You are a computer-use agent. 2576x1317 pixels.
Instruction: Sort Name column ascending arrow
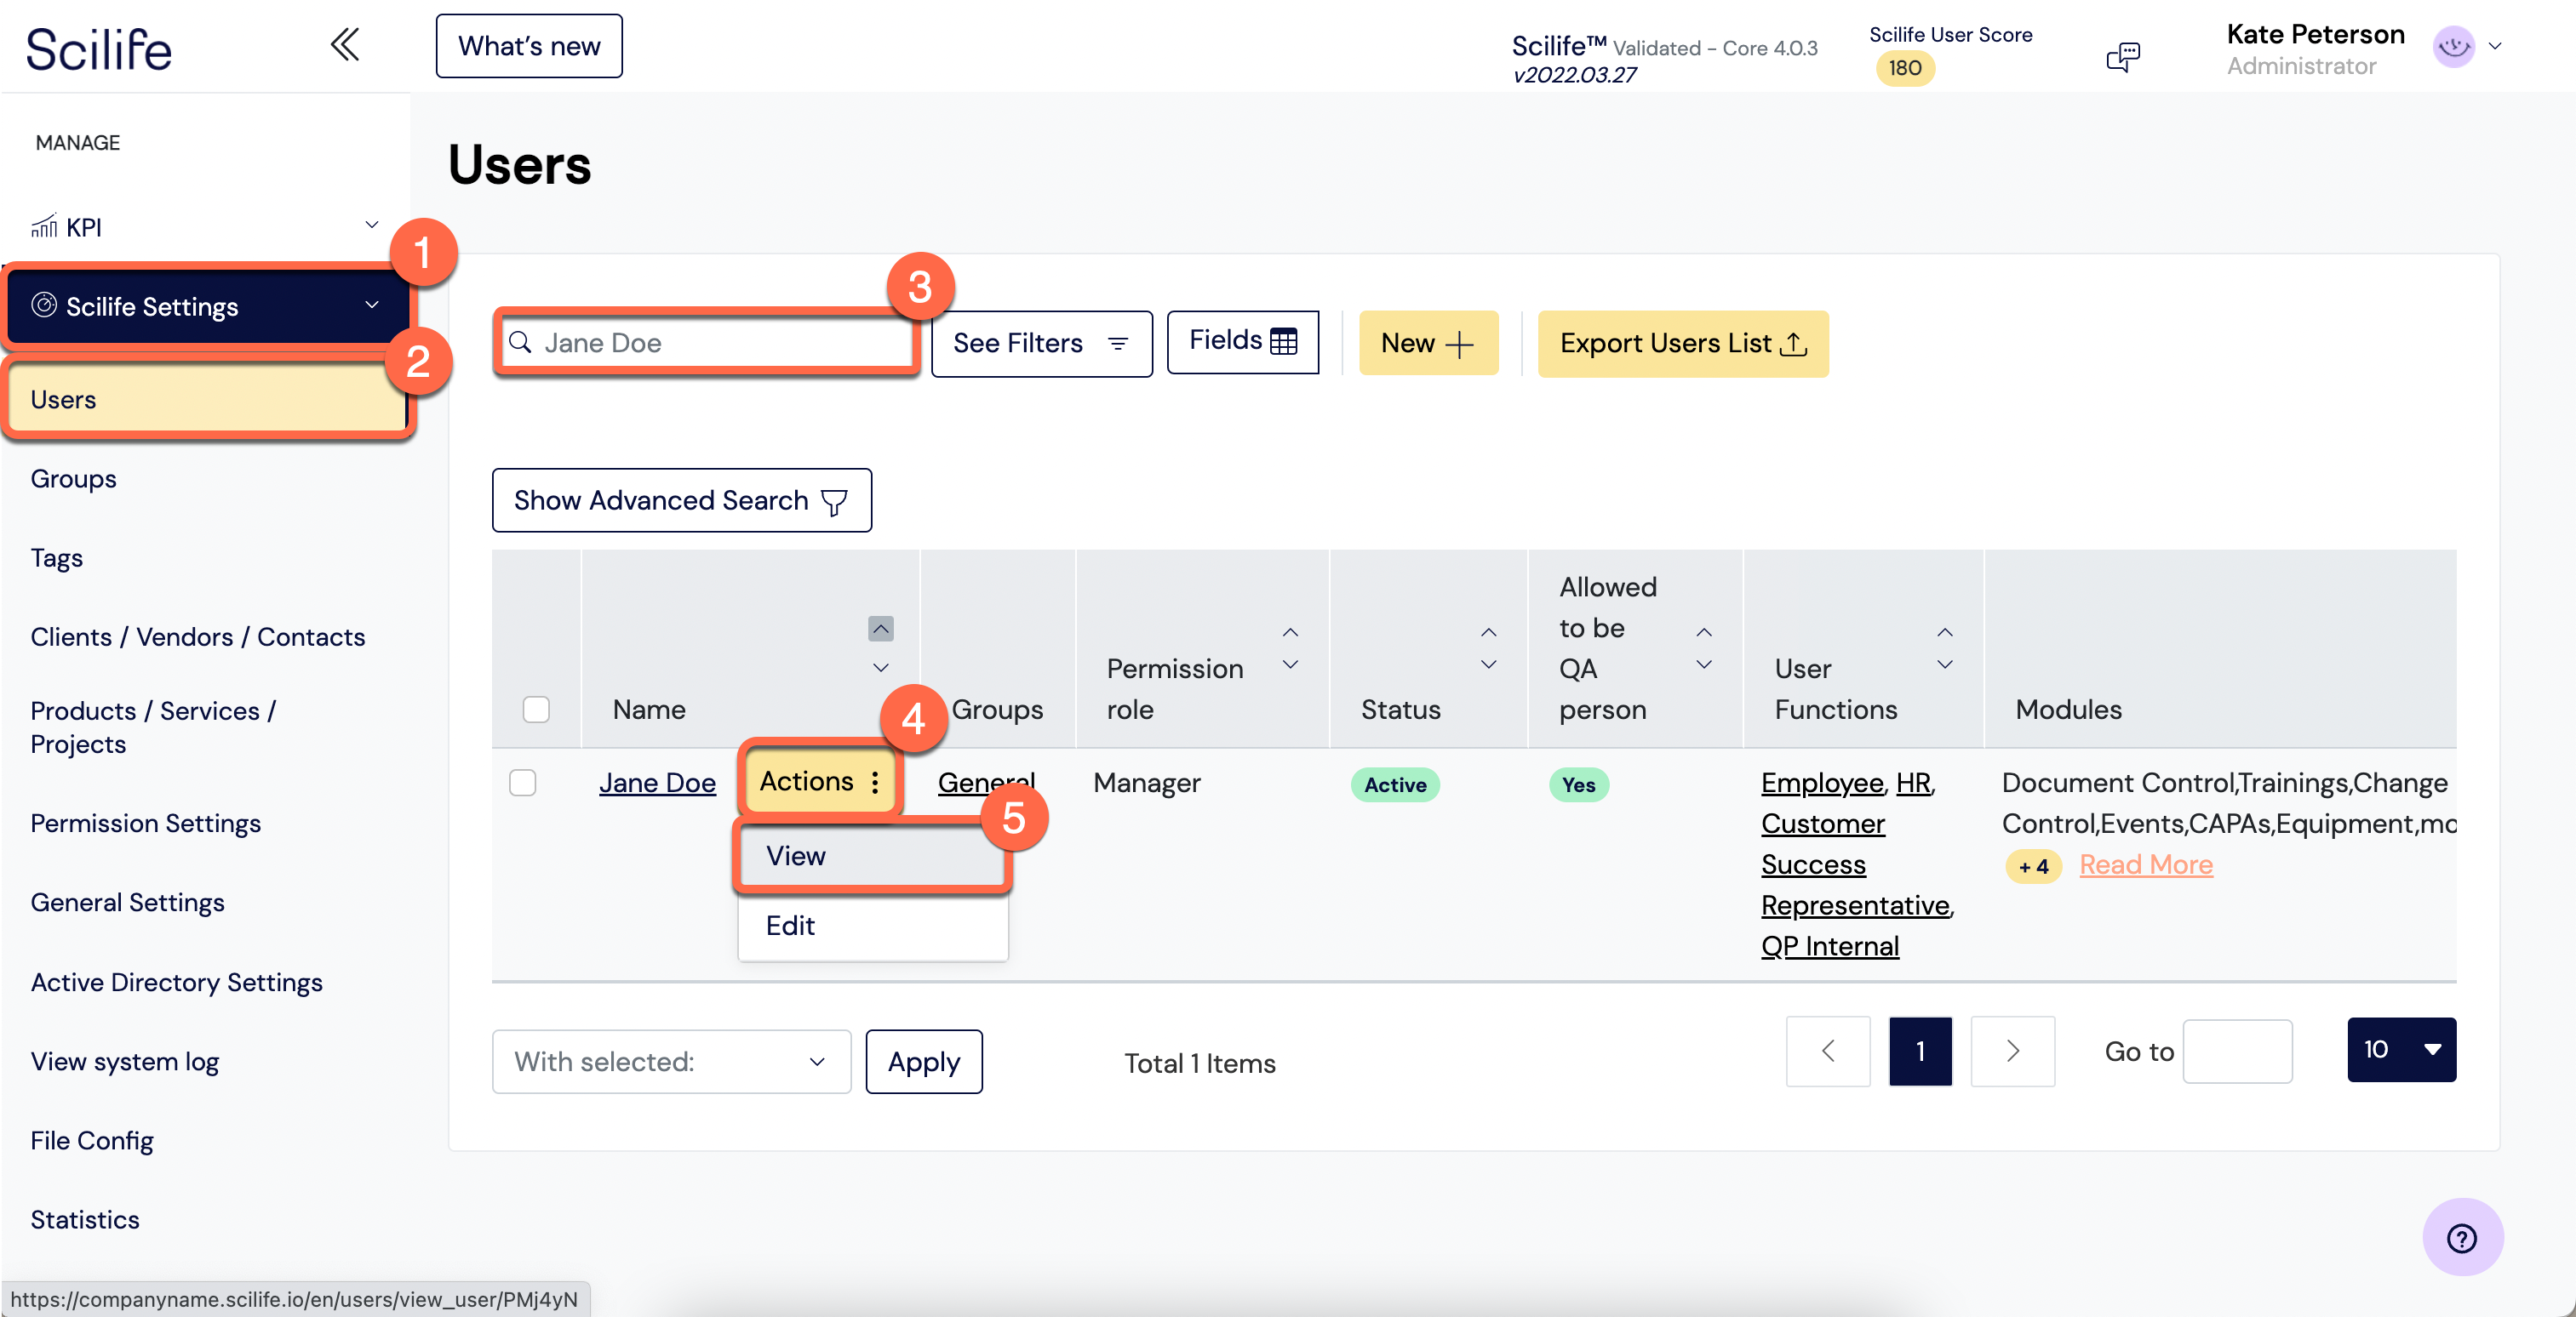pyautogui.click(x=880, y=628)
